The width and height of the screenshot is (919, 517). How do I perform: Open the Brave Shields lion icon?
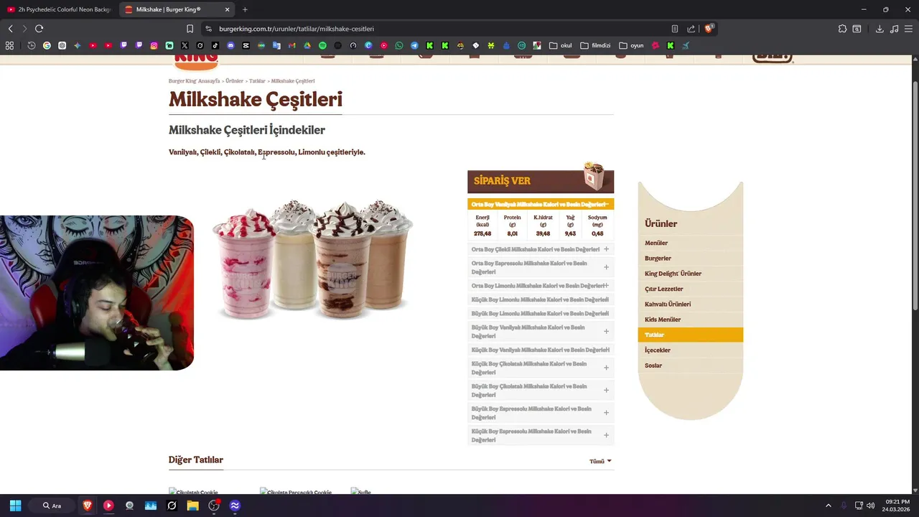(x=709, y=29)
